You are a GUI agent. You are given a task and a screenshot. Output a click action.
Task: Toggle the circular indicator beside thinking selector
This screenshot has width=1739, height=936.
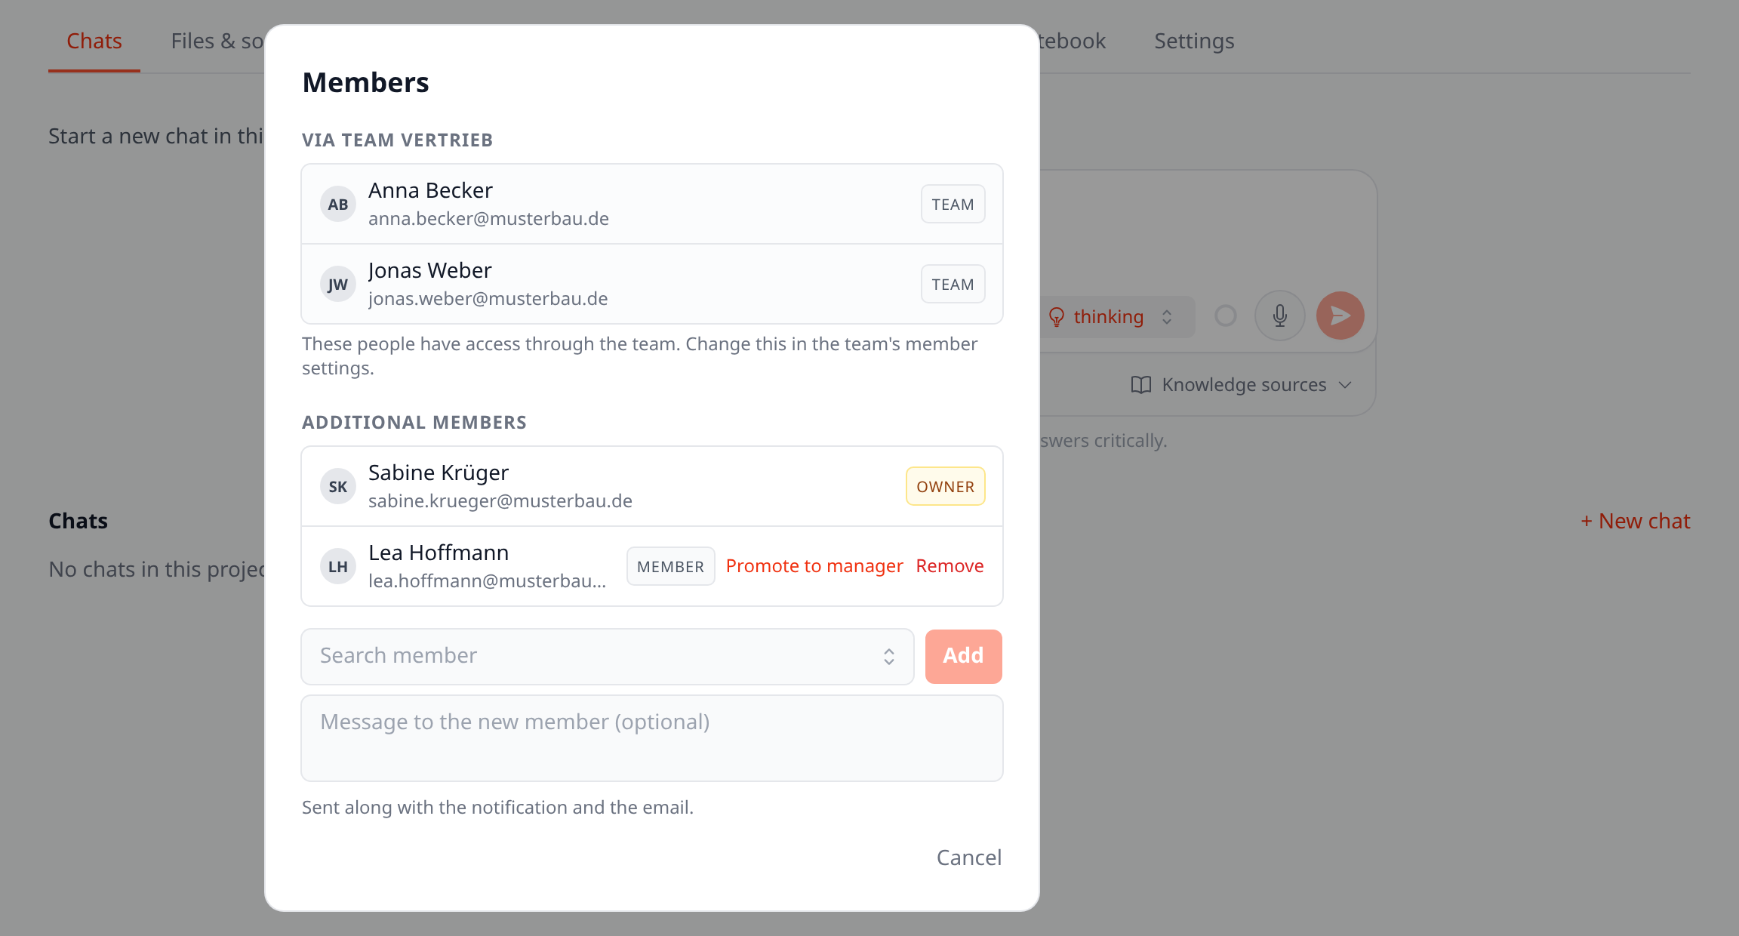1225,316
